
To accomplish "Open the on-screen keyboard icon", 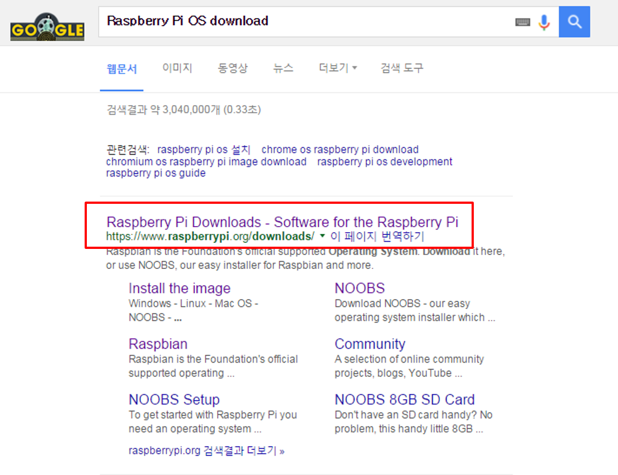I will tap(523, 22).
